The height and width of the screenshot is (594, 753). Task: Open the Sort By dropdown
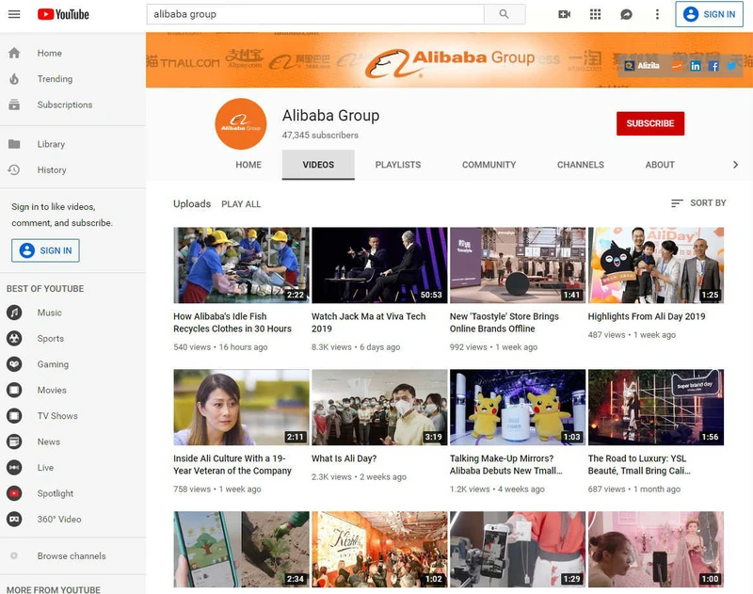(x=698, y=203)
